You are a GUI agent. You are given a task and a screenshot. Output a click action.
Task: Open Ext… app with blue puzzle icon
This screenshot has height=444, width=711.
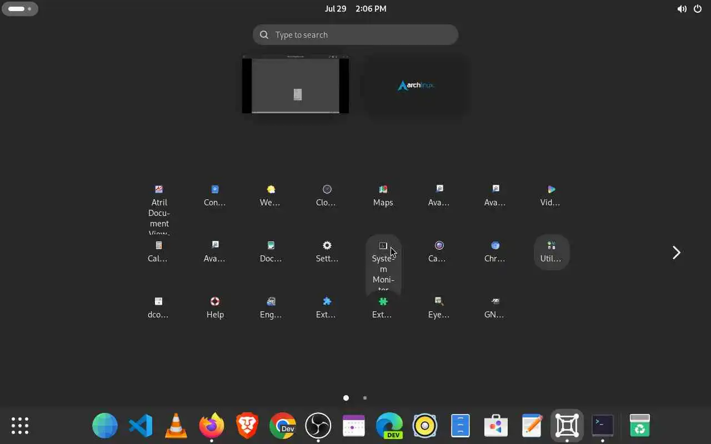tap(327, 308)
